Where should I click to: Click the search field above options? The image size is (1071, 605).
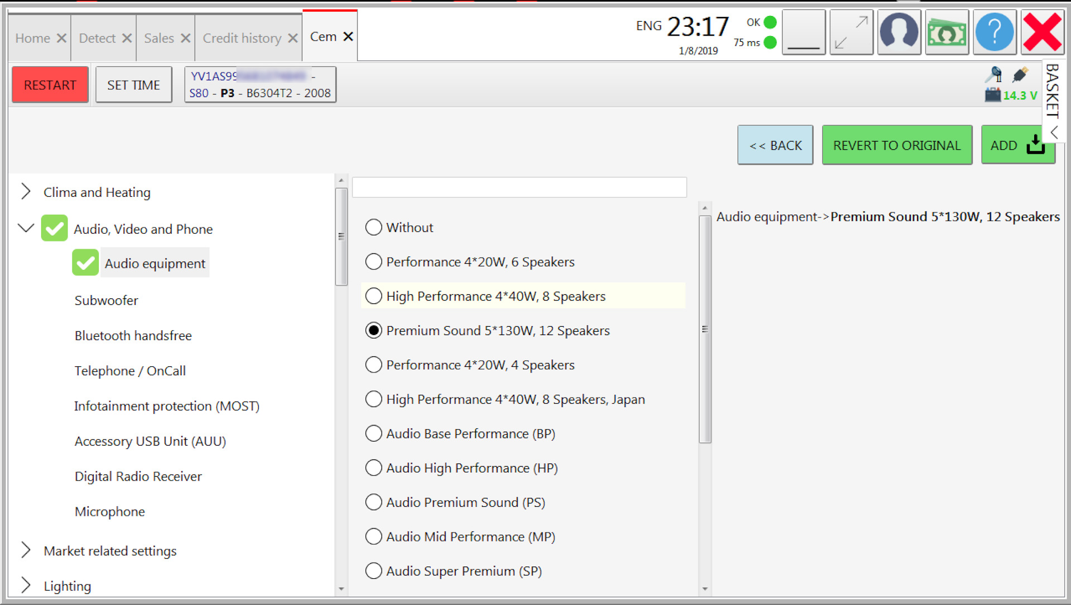(x=519, y=187)
